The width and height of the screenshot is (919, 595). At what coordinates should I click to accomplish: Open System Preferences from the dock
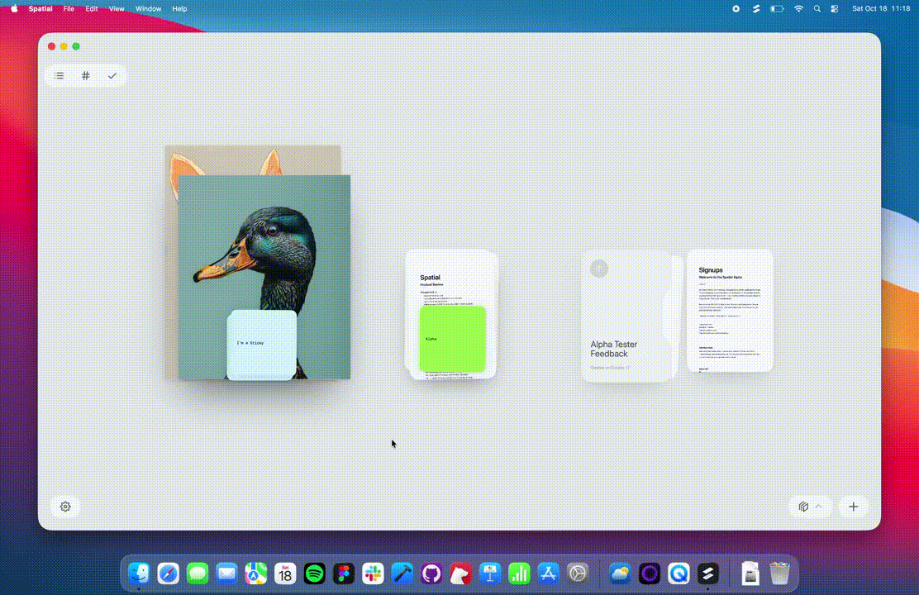pos(578,574)
